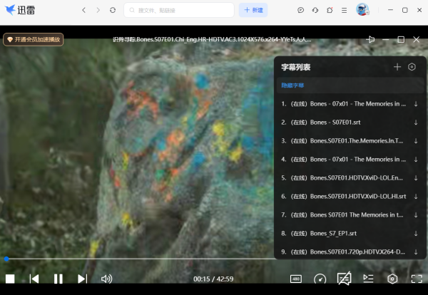Download Bones_S7_EP1.srt via arrow icon
This screenshot has height=295, width=428.
tap(416, 234)
